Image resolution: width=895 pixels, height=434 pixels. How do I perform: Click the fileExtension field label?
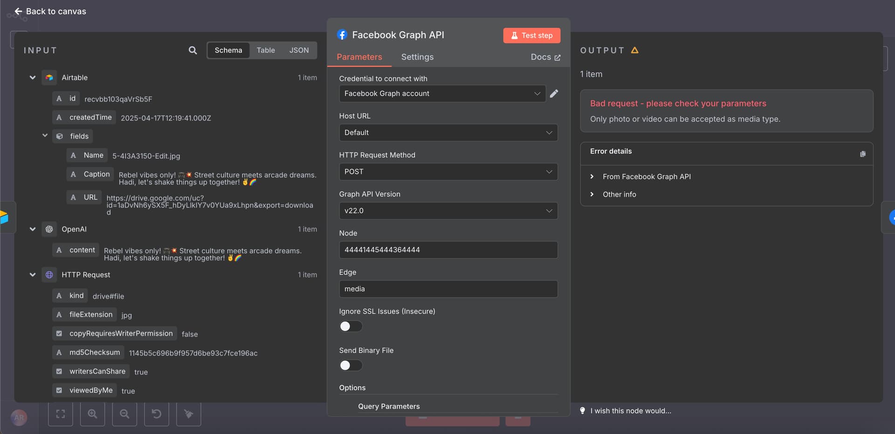(x=84, y=314)
